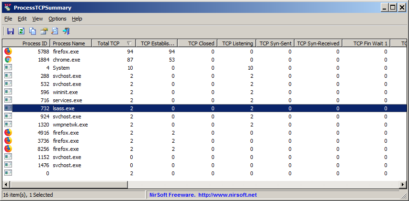This screenshot has height=201, width=409.
Task: Click the icon for services.exe row
Action: coord(8,100)
